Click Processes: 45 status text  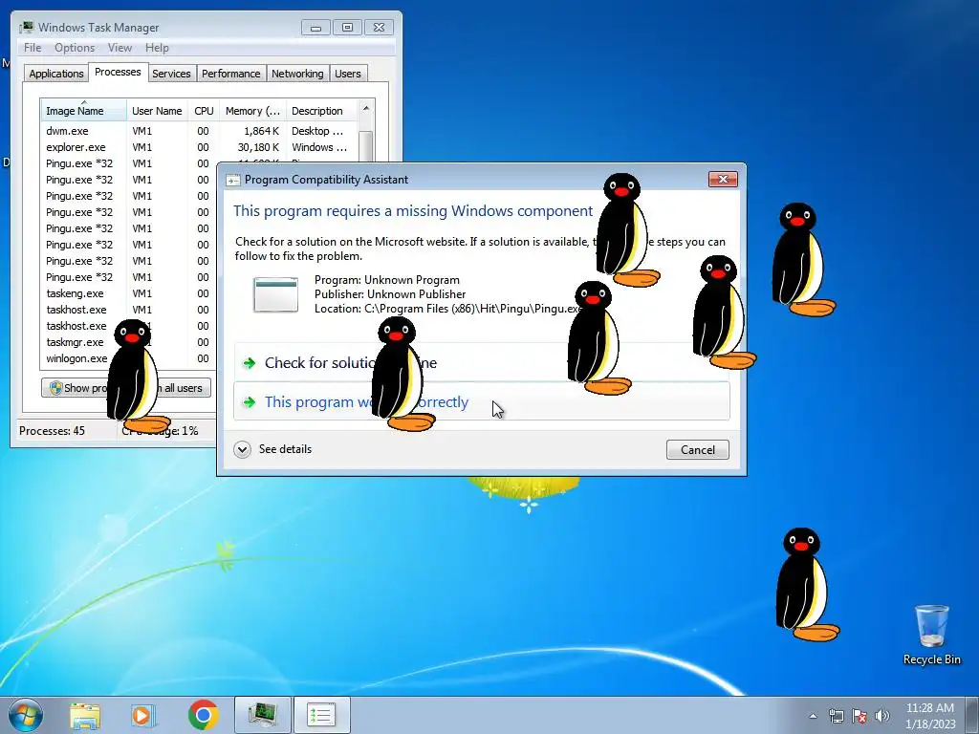click(52, 431)
